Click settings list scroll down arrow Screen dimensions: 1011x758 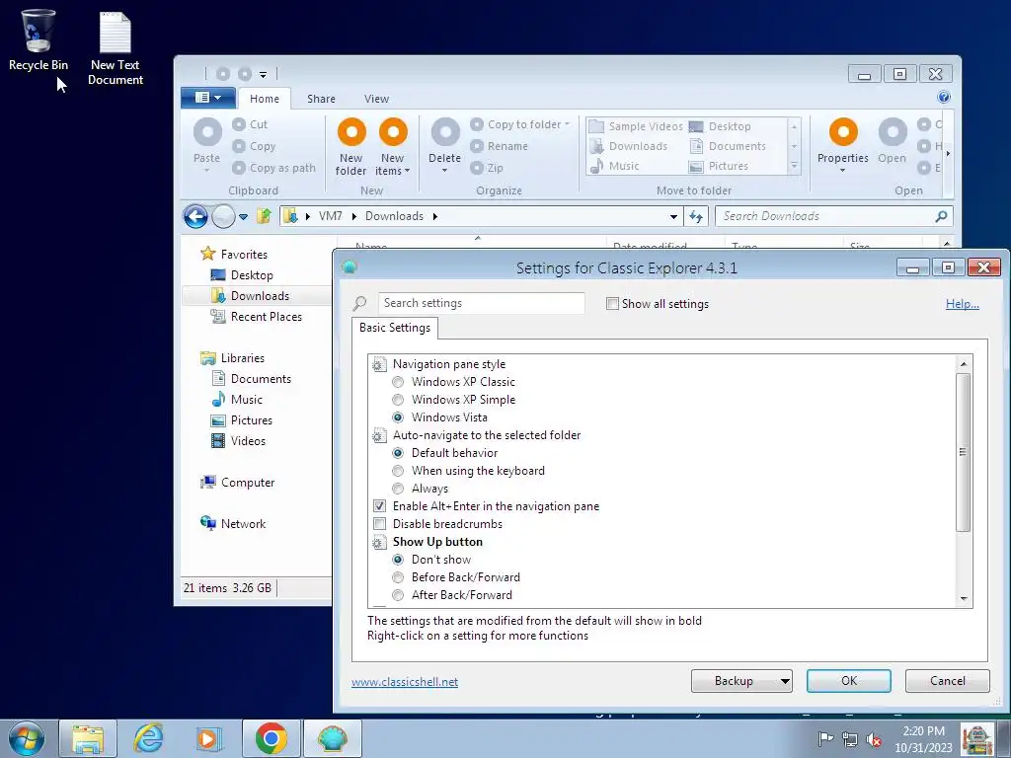tap(964, 599)
